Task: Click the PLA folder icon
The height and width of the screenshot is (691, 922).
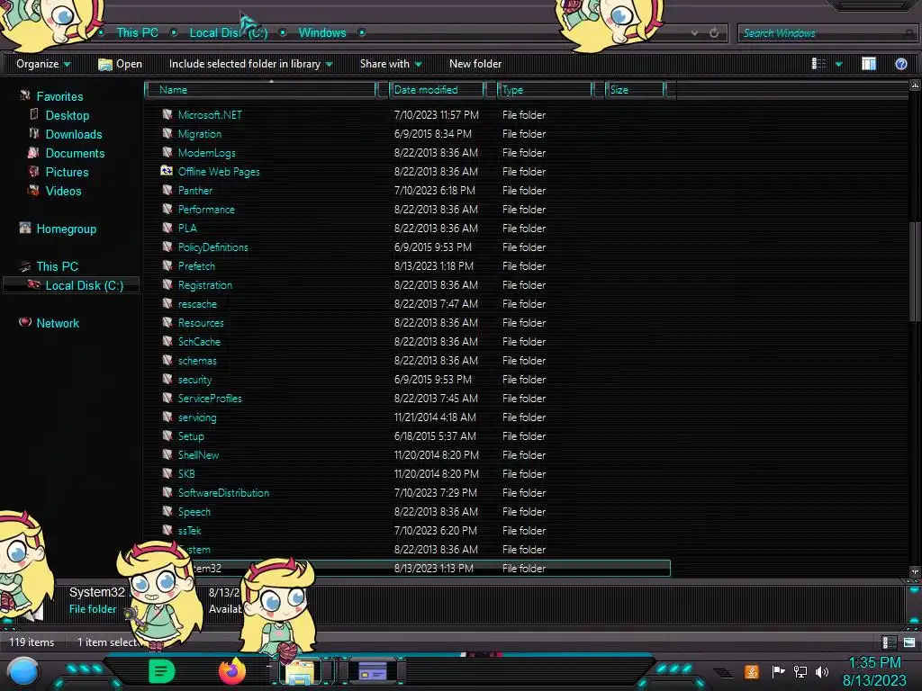Action: [x=167, y=228]
